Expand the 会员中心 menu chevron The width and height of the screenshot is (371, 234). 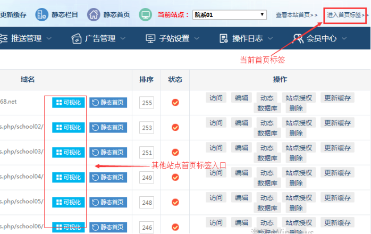pyautogui.click(x=344, y=38)
